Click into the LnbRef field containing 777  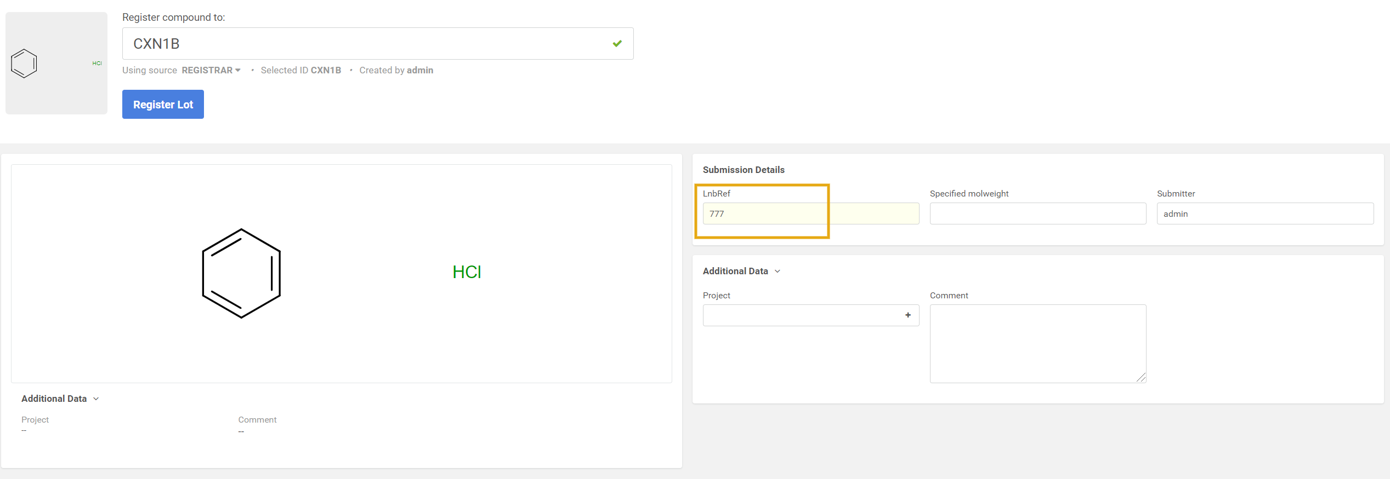810,213
